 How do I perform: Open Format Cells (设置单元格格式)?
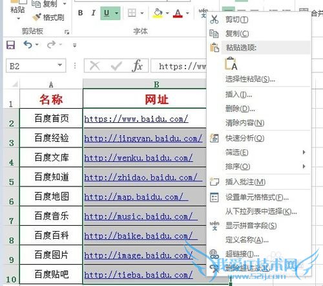point(260,197)
